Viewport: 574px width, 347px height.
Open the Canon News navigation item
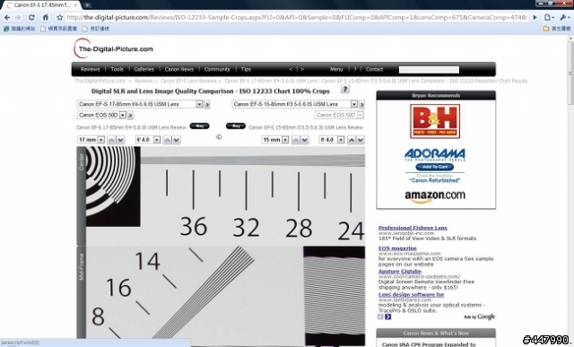pos(179,69)
